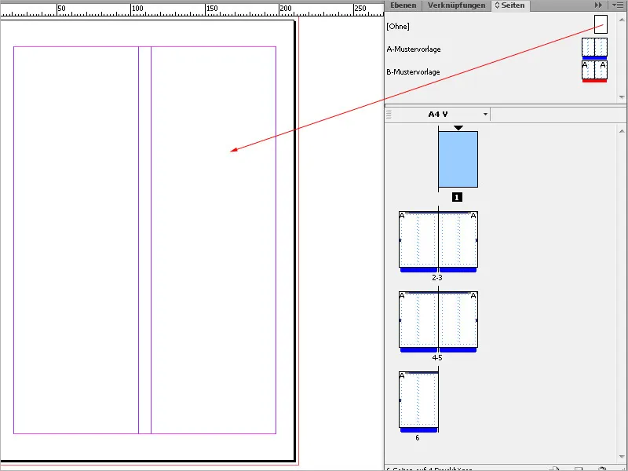Collapse the panel dock with the double-arrow icon
This screenshot has height=471, width=628.
tap(598, 5)
